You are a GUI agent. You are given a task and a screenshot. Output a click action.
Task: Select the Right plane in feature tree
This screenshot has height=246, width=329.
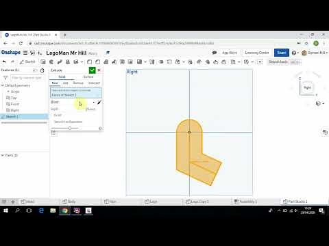pyautogui.click(x=14, y=110)
